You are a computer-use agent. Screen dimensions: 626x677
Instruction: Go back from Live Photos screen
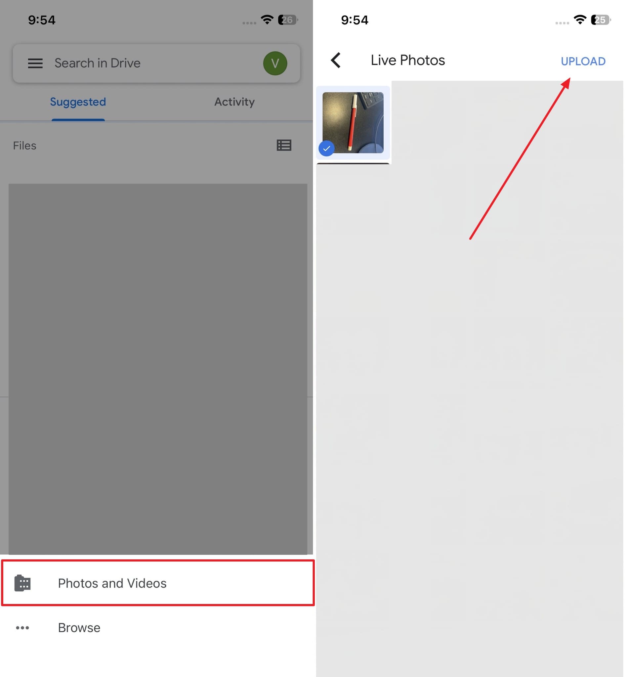[x=336, y=60]
